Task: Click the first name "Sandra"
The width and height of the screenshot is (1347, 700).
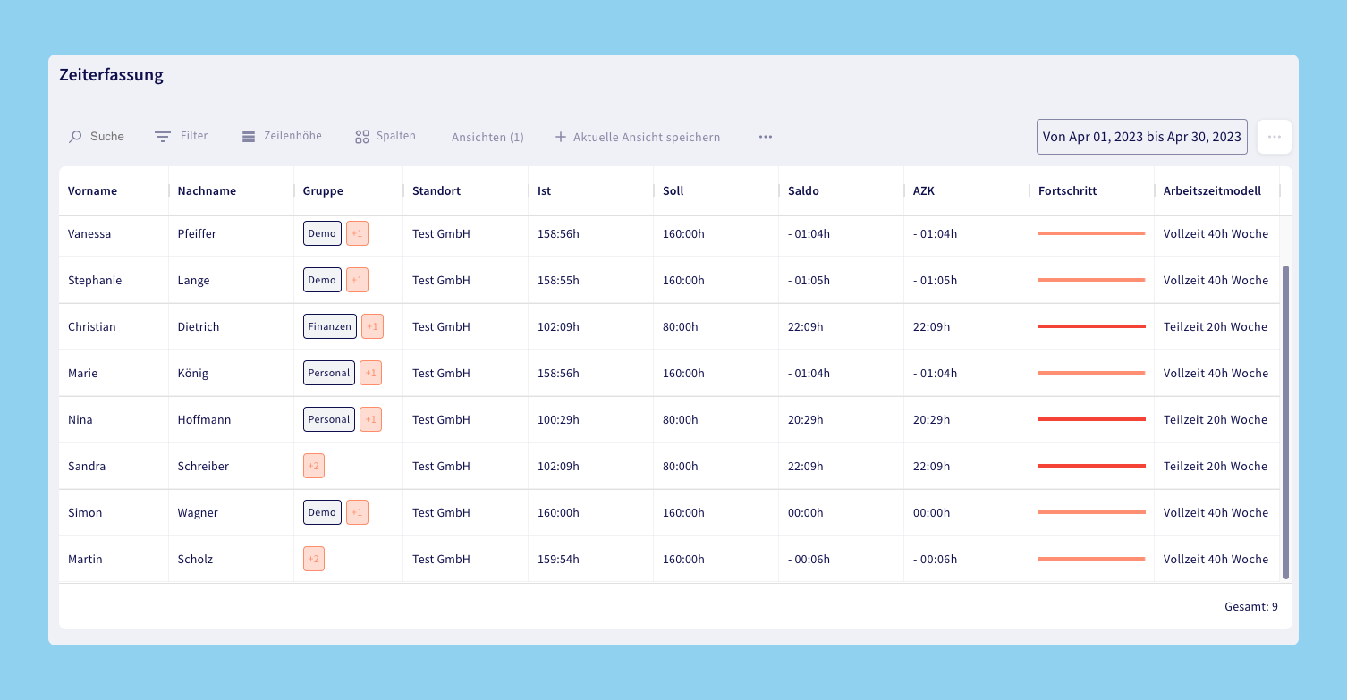Action: coord(87,466)
